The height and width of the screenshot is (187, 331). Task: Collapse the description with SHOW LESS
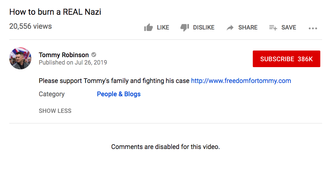[x=55, y=111]
